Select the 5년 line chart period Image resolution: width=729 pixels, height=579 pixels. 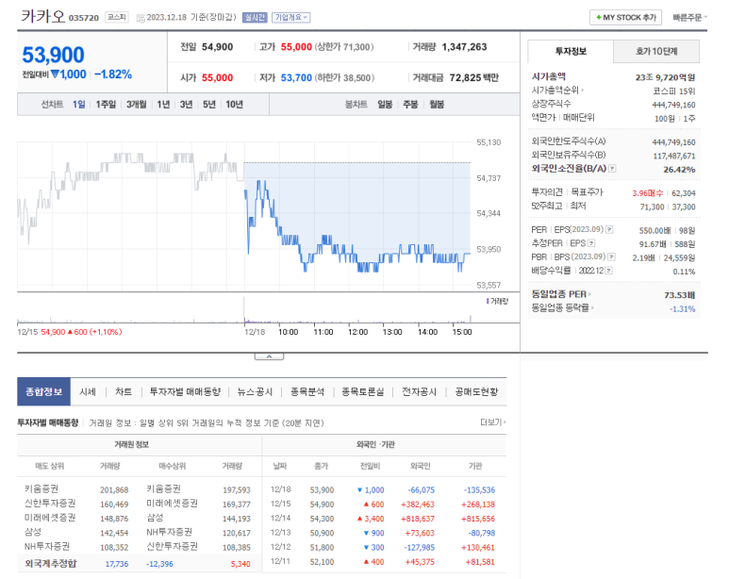point(209,104)
